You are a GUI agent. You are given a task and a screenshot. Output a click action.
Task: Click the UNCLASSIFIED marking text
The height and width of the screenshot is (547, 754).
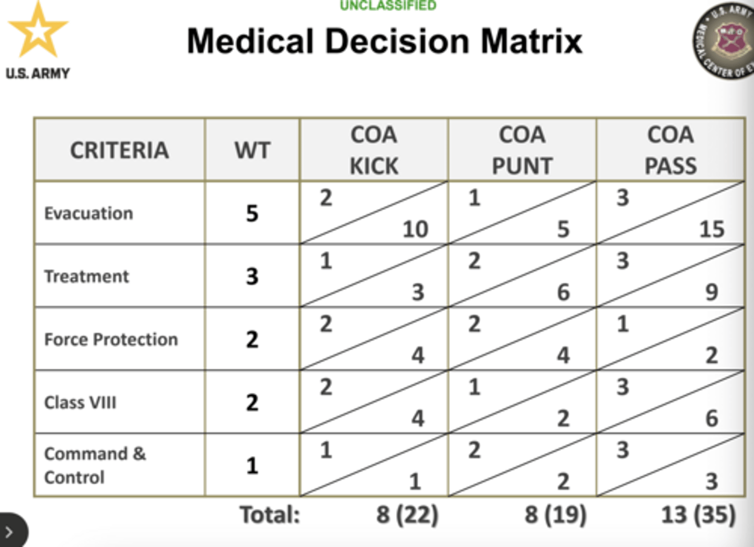click(x=388, y=6)
